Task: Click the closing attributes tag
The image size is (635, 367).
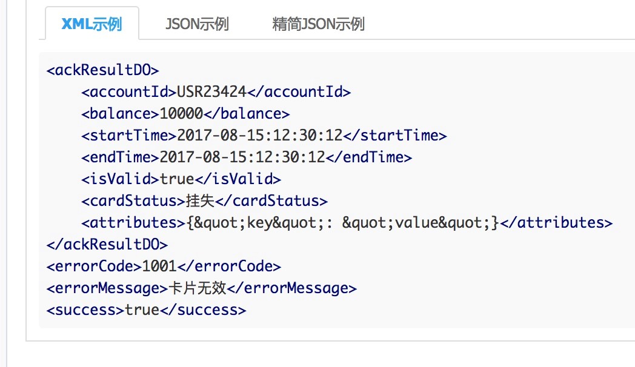Action: [556, 223]
